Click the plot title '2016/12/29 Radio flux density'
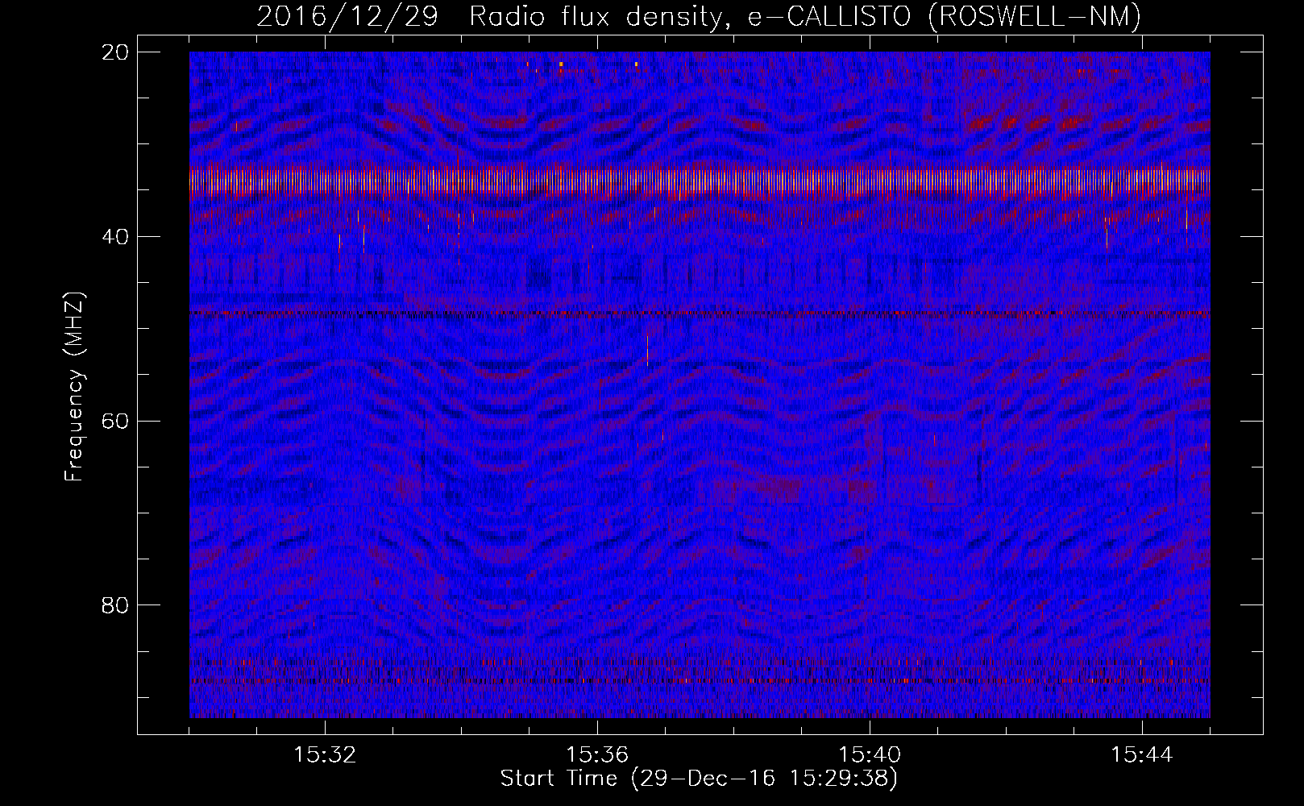 click(699, 16)
